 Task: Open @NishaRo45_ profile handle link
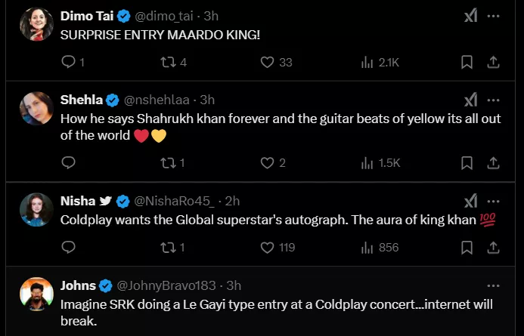pyautogui.click(x=177, y=201)
